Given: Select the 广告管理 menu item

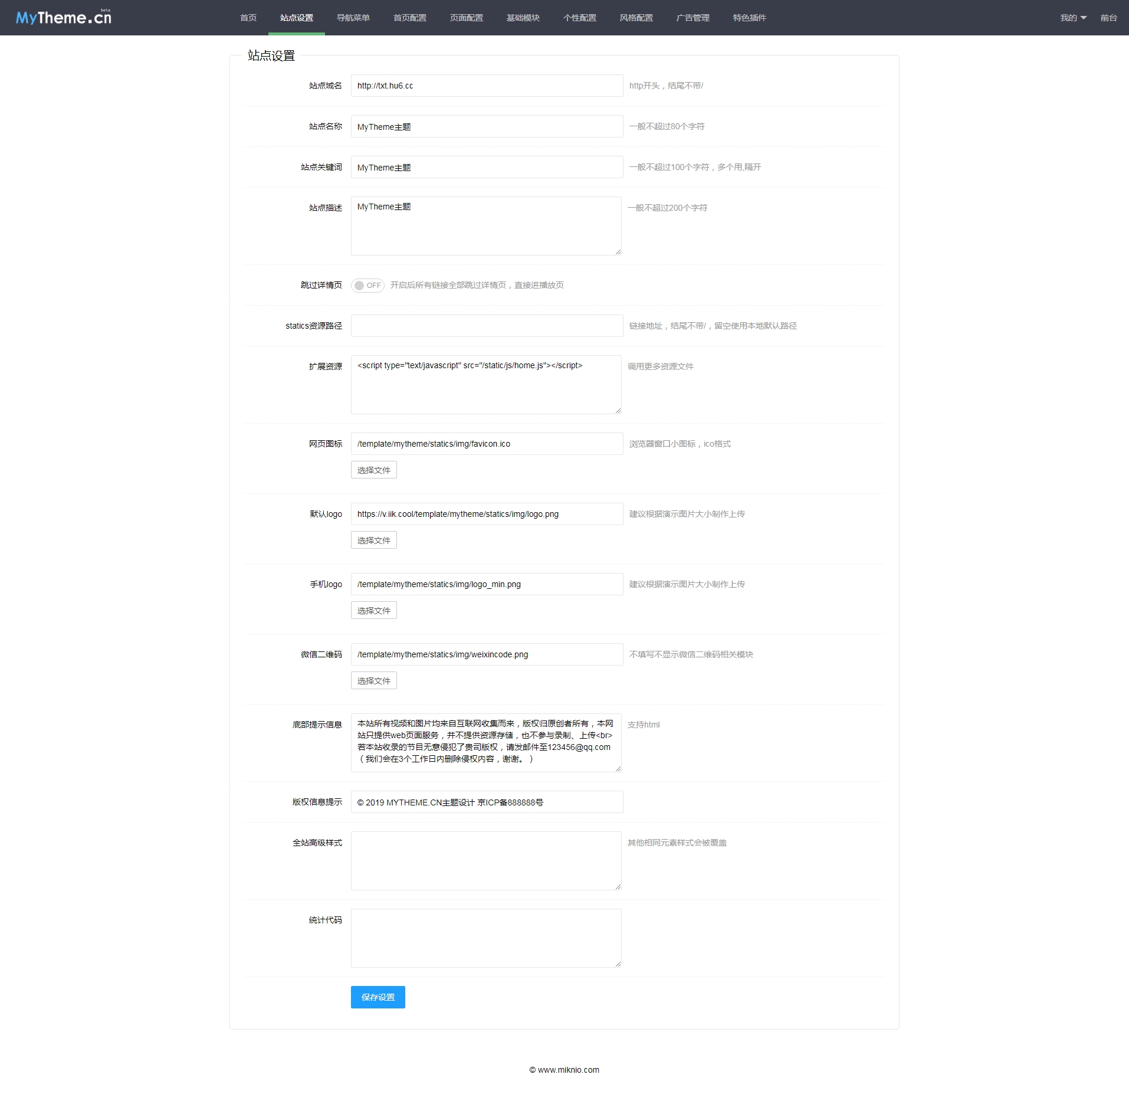Looking at the screenshot, I should tap(693, 18).
